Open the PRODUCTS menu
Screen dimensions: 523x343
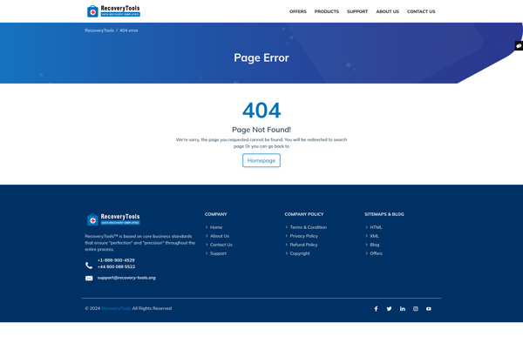tap(327, 11)
